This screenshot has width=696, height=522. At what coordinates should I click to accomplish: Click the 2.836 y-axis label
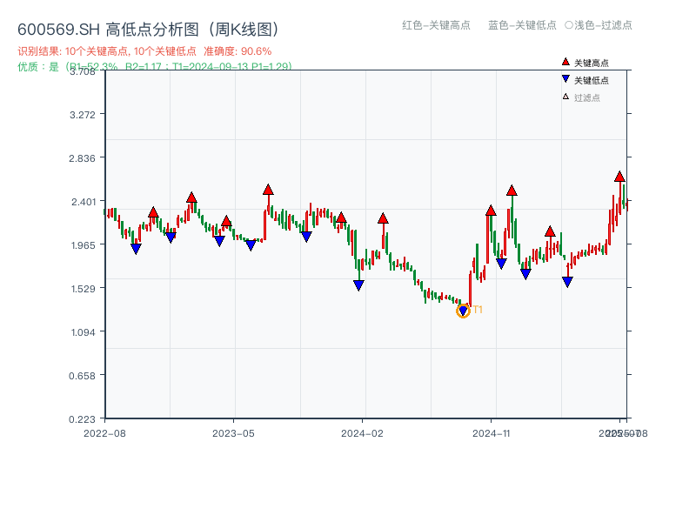point(82,158)
